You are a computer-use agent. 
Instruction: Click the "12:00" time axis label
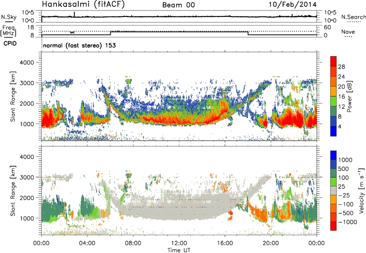[179, 243]
